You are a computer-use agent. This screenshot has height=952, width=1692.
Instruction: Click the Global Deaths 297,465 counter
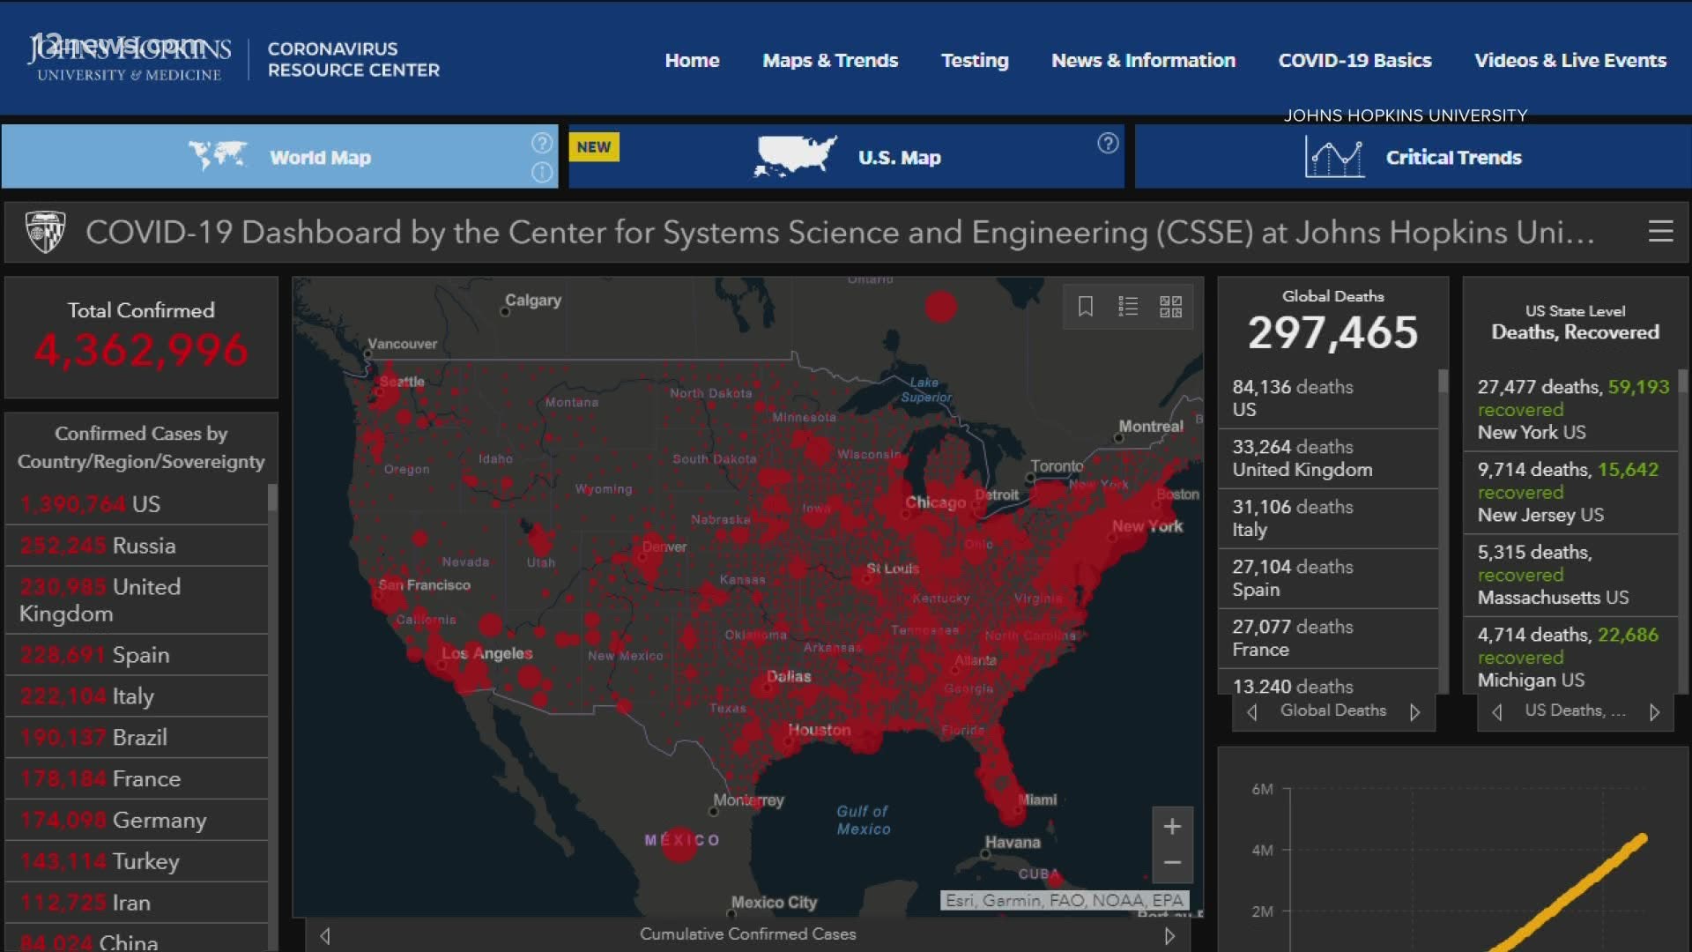click(x=1332, y=333)
